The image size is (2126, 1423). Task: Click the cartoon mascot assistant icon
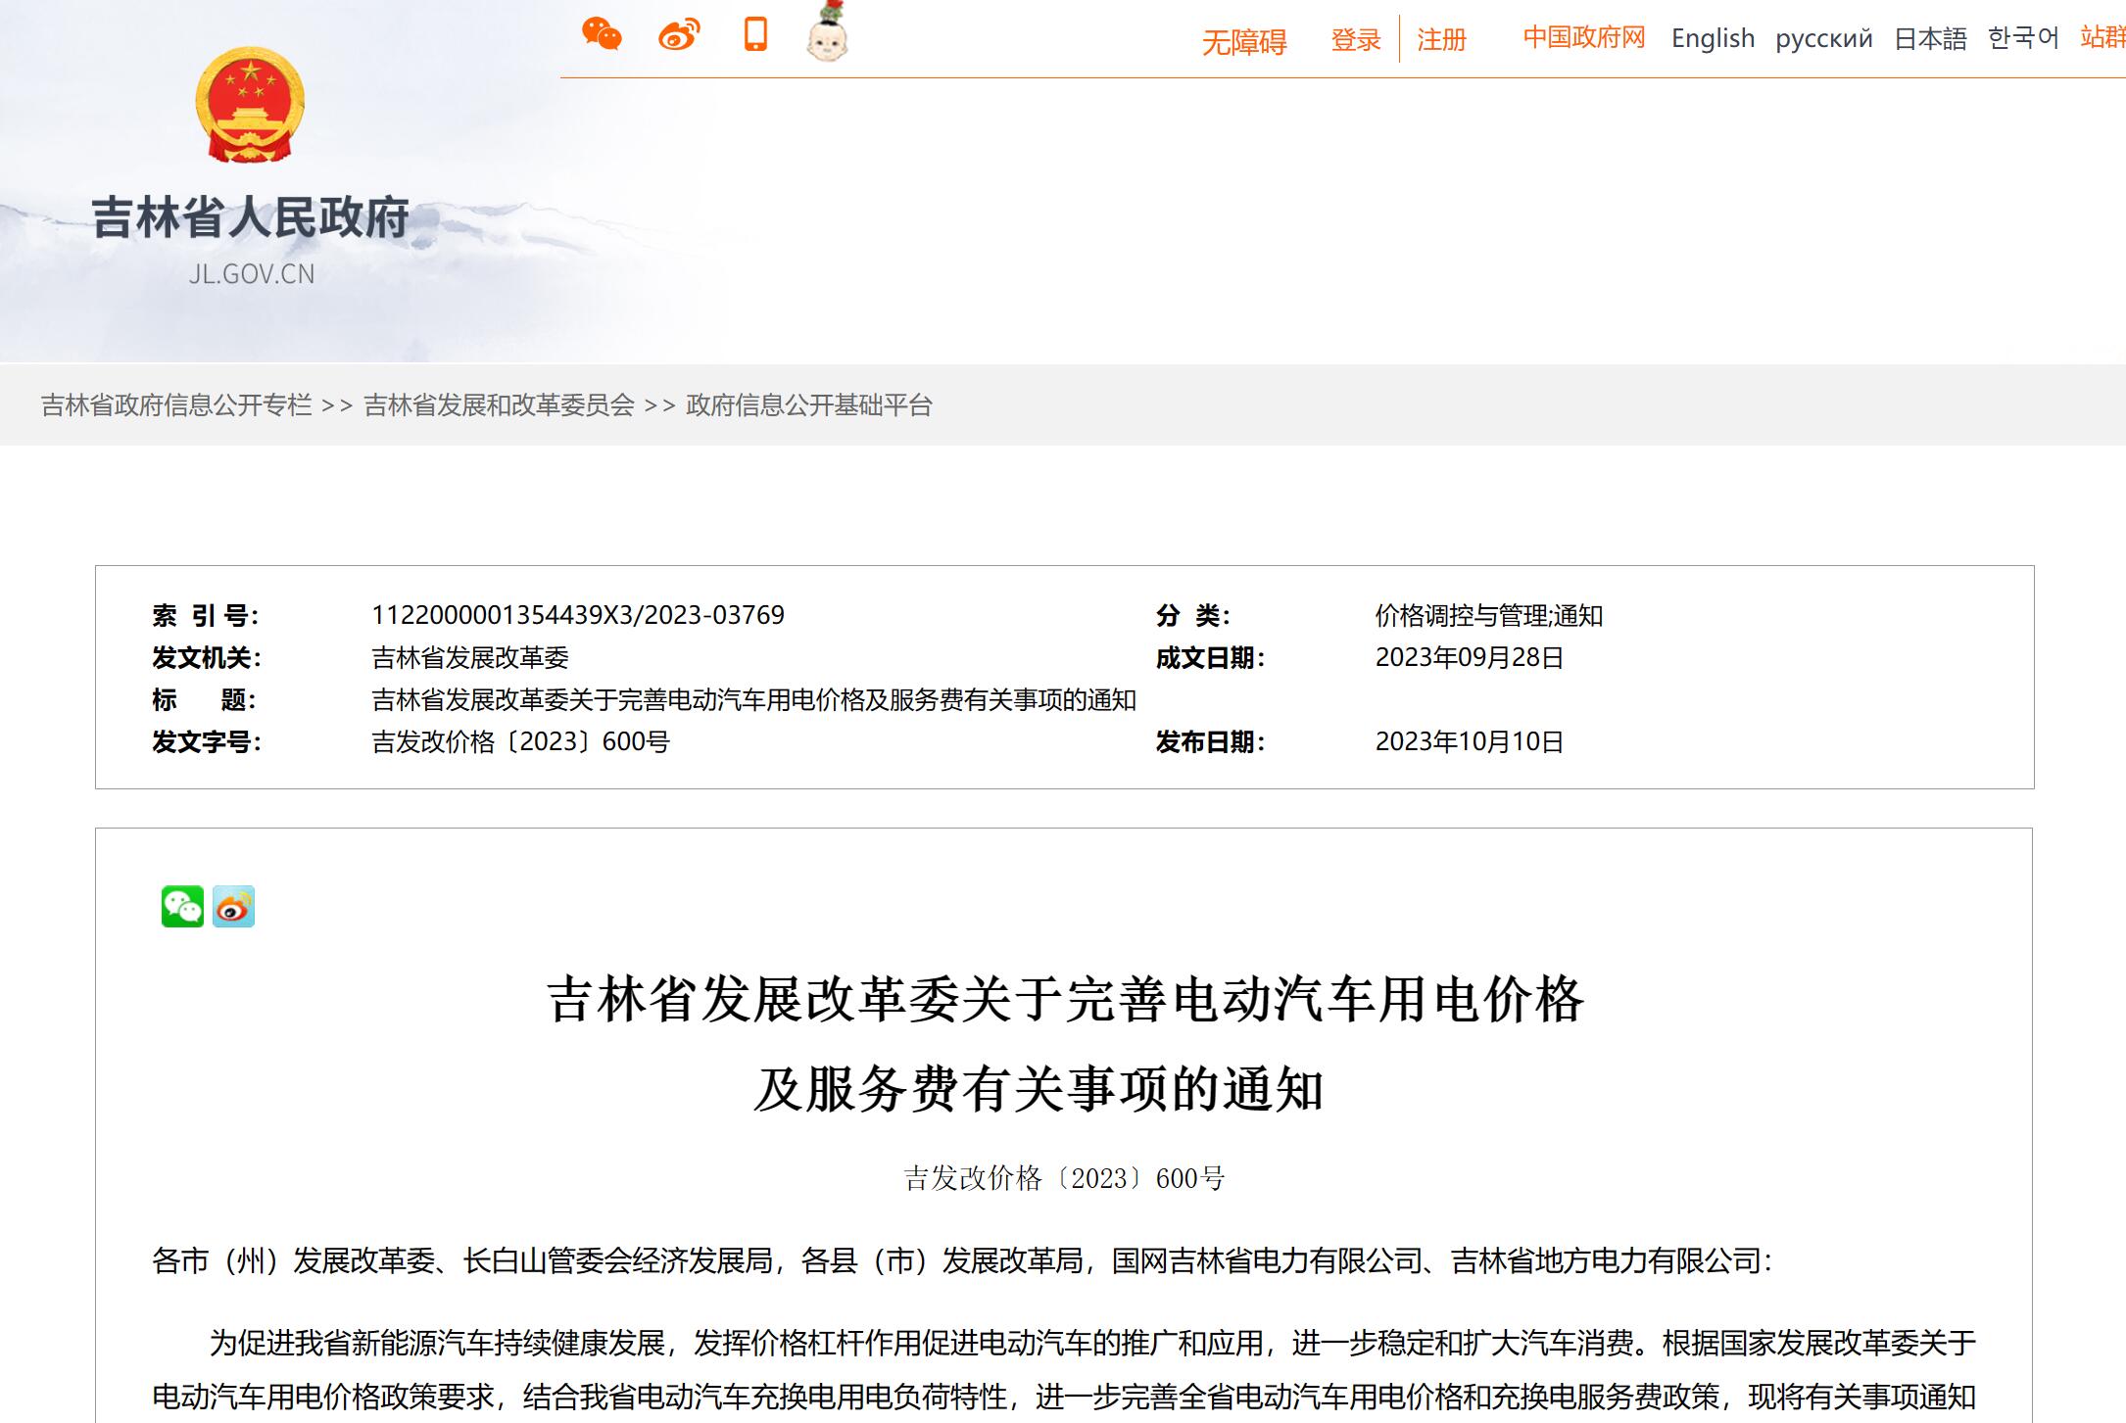(827, 32)
